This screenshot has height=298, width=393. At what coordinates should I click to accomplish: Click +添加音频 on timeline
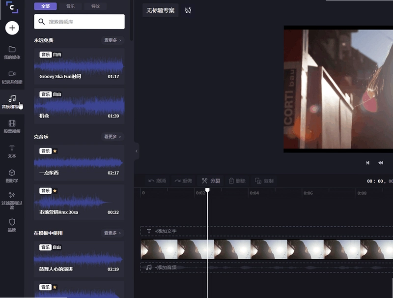click(x=166, y=268)
